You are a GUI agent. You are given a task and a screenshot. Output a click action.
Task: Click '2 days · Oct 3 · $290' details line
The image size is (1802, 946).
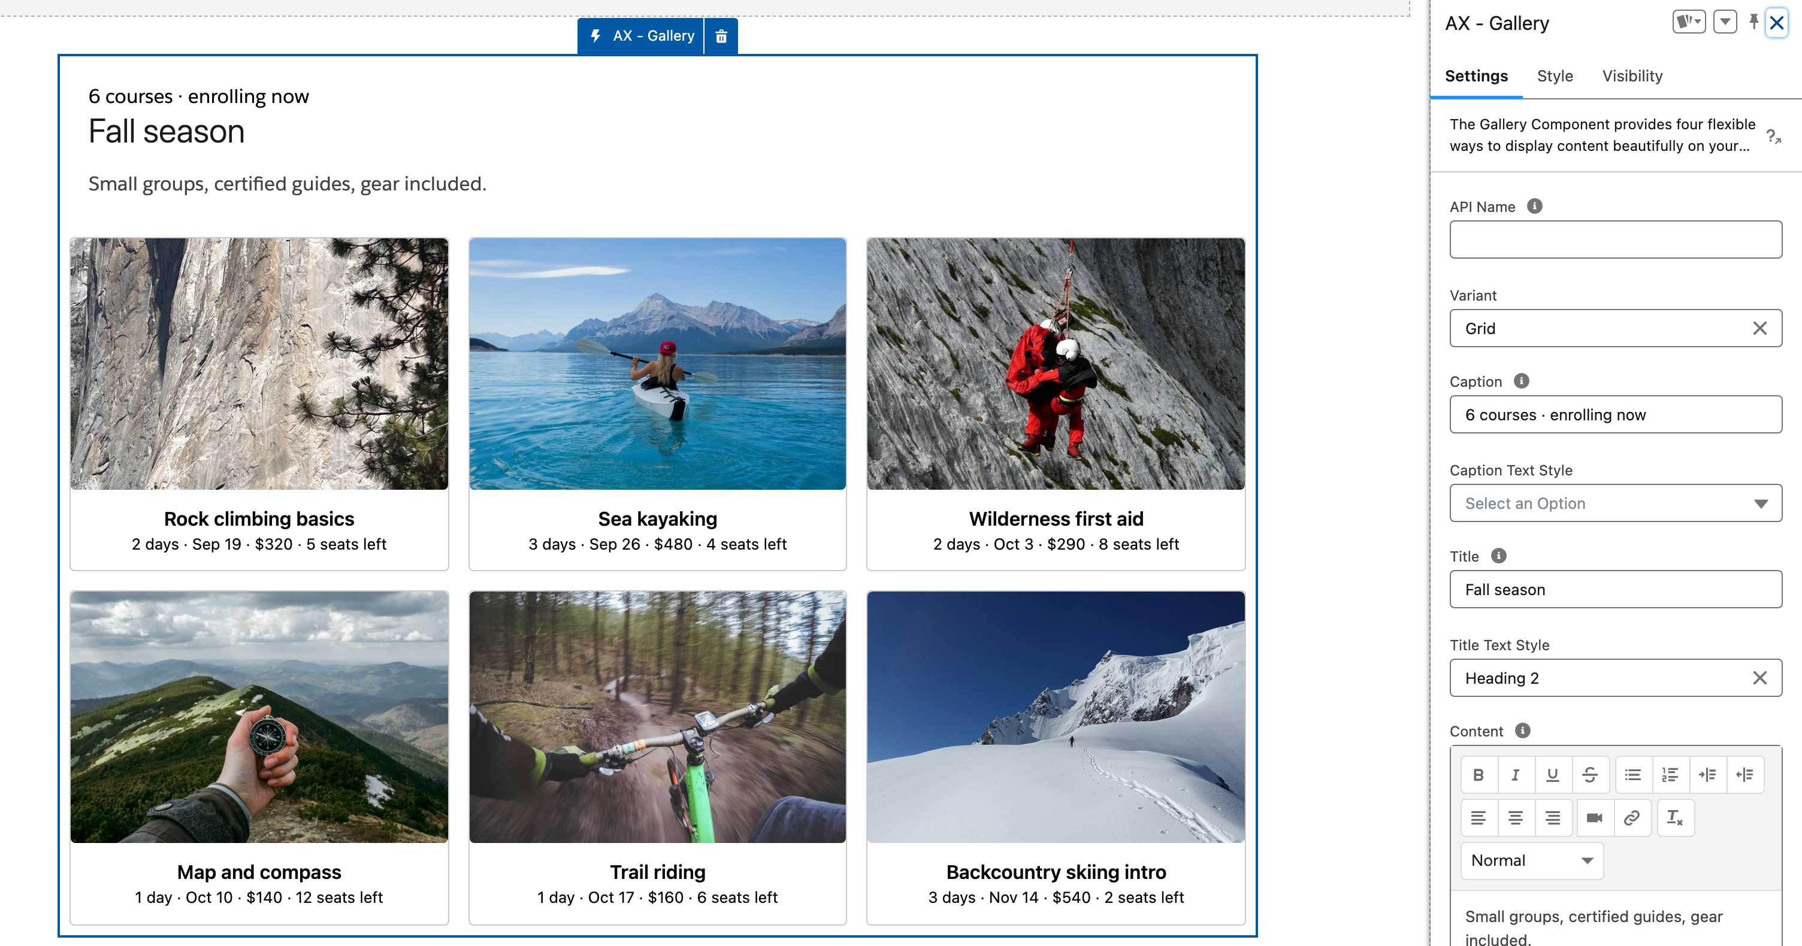point(1056,544)
